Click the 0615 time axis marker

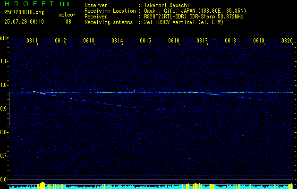145,41
